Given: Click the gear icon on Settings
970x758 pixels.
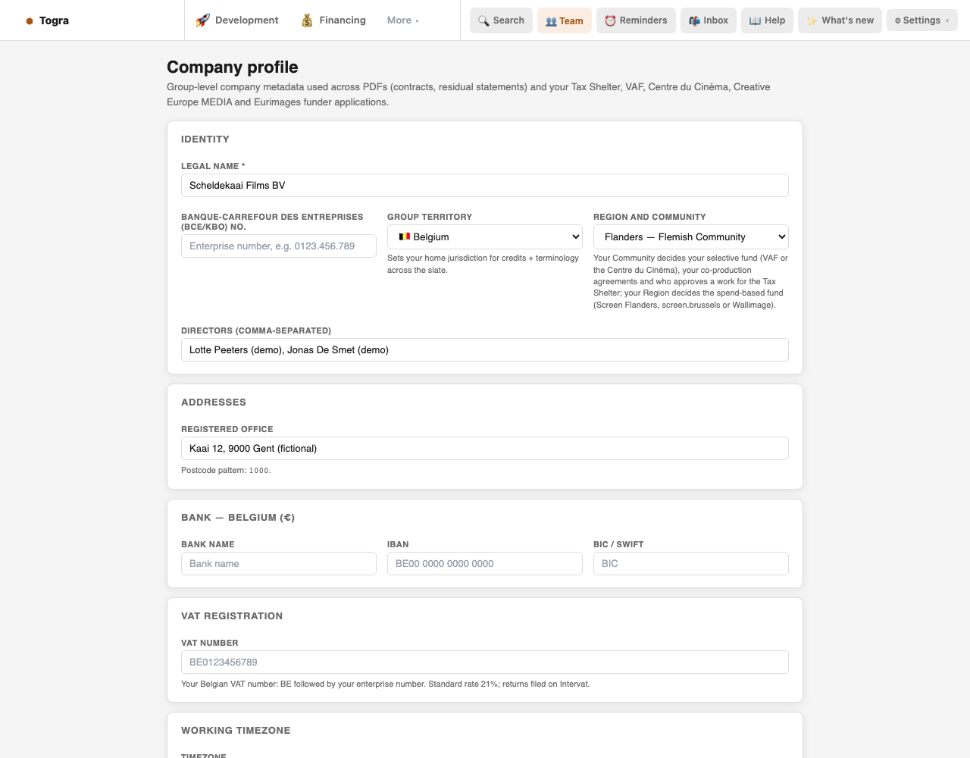Looking at the screenshot, I should (x=898, y=20).
